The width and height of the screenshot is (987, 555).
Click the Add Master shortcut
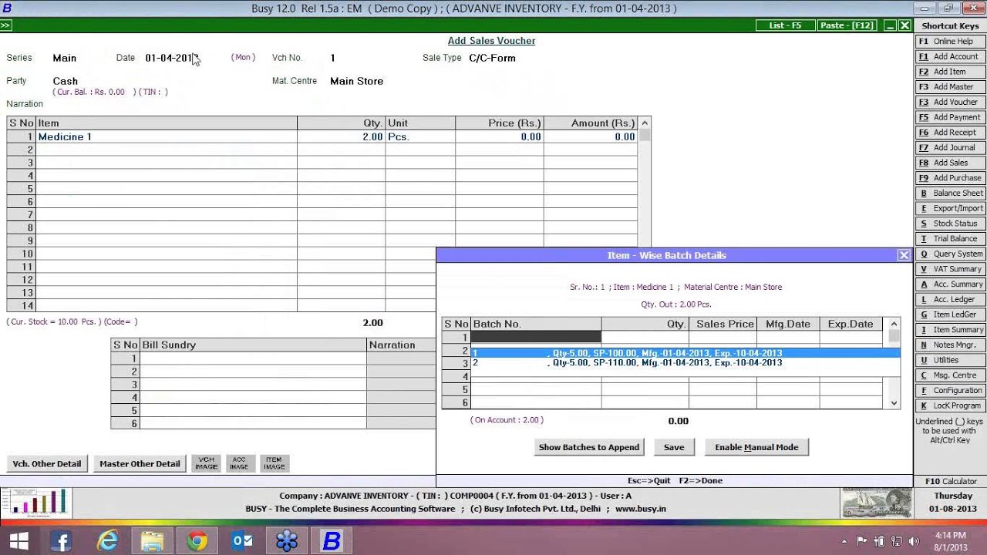950,87
